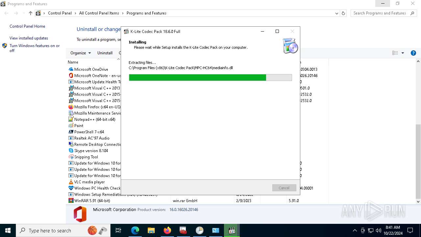Open Microsoft Edge from the taskbar
421x237 pixels.
135,230
